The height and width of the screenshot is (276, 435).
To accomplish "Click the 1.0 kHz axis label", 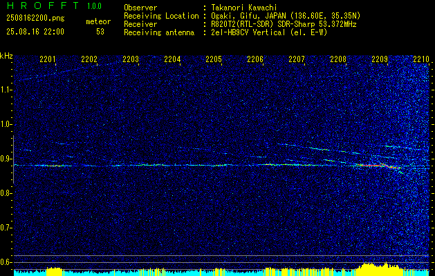I will [x=6, y=124].
